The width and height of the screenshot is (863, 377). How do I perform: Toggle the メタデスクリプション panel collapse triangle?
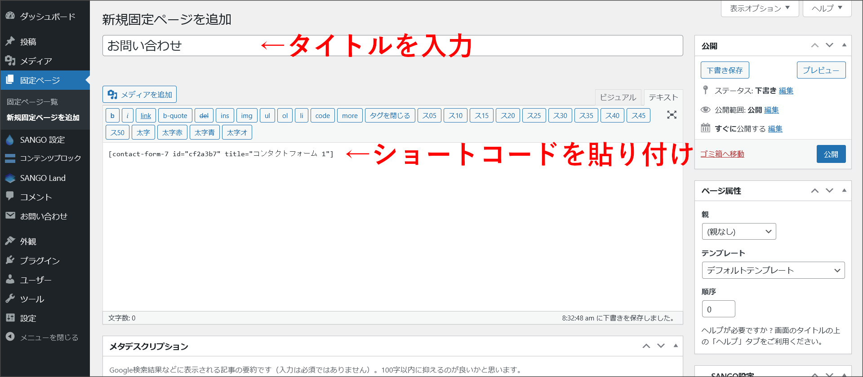point(676,346)
